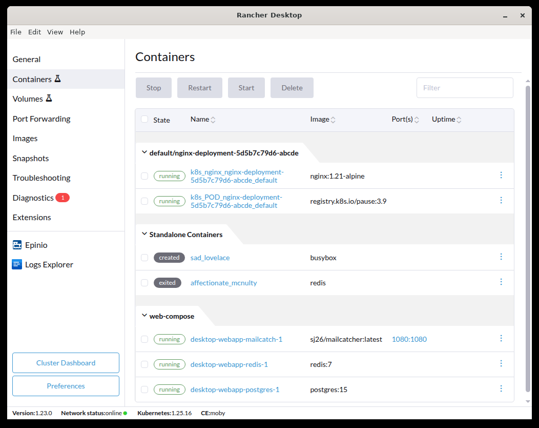Sort containers by Port(s) column
This screenshot has height=428, width=539.
coord(405,120)
